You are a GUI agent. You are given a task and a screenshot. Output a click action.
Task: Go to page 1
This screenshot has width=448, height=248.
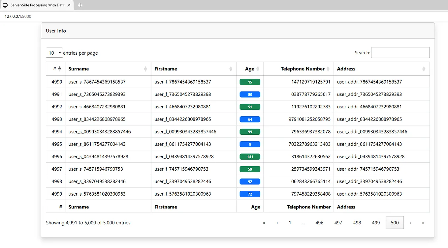click(x=290, y=223)
